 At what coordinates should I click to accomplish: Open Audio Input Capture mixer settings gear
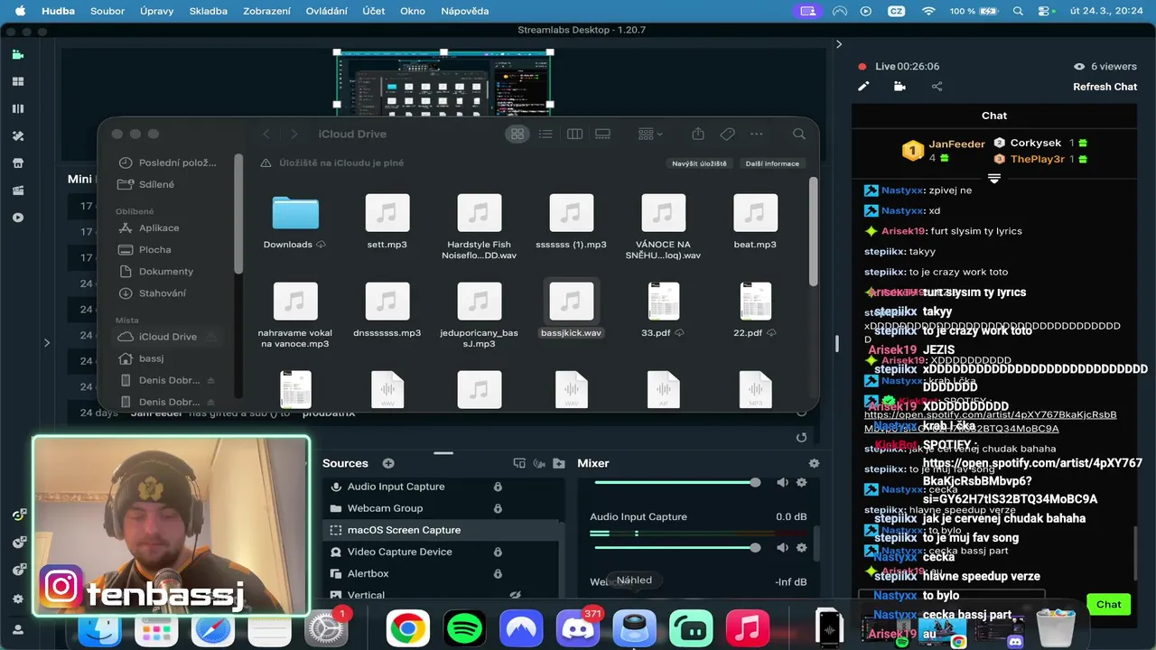(x=801, y=548)
